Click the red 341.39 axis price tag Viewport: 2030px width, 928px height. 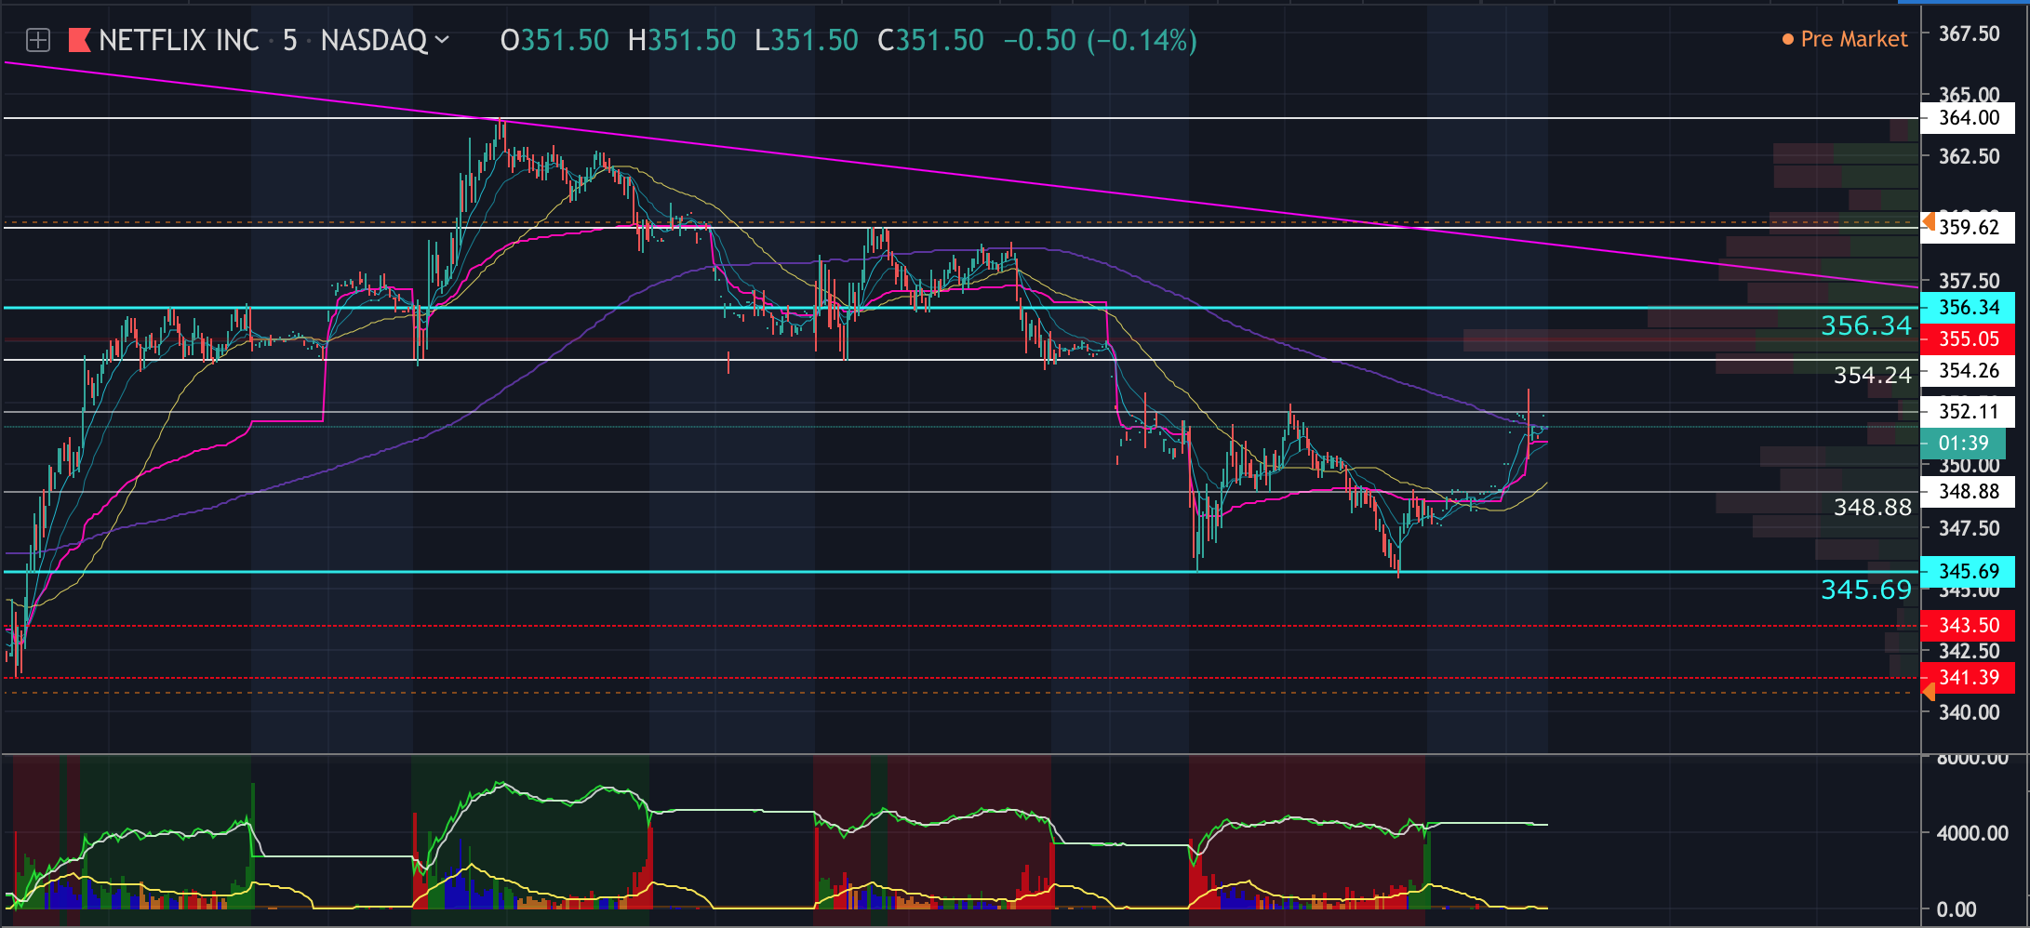[x=1968, y=677]
